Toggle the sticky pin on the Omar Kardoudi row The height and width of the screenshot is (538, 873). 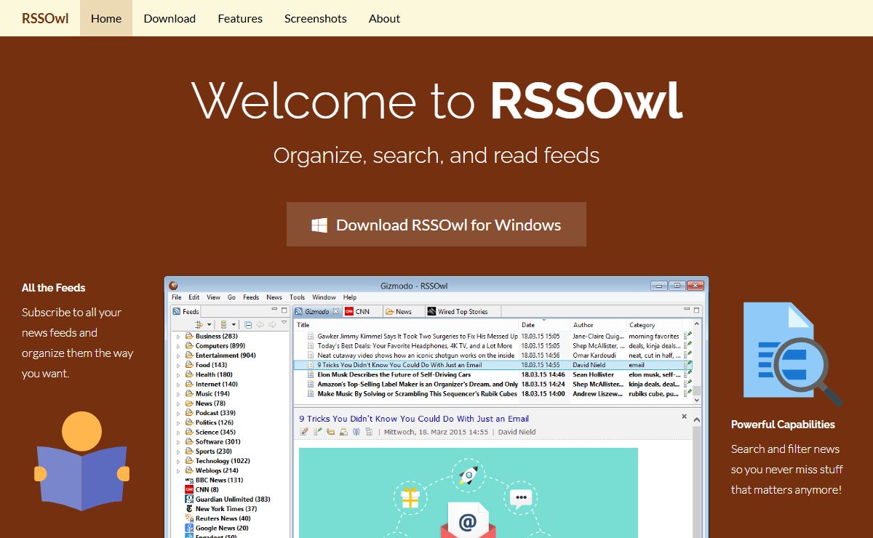[687, 356]
